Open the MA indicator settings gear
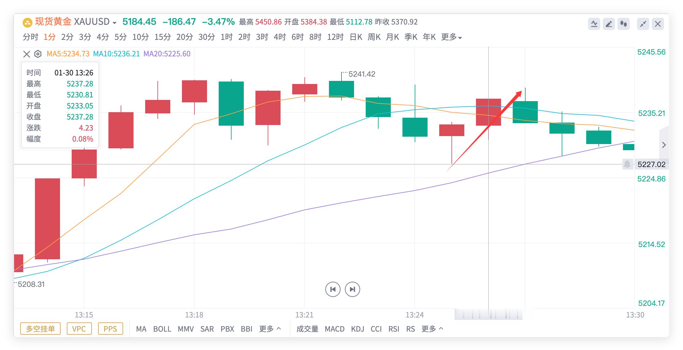Image resolution: width=683 pixels, height=350 pixels. click(38, 54)
